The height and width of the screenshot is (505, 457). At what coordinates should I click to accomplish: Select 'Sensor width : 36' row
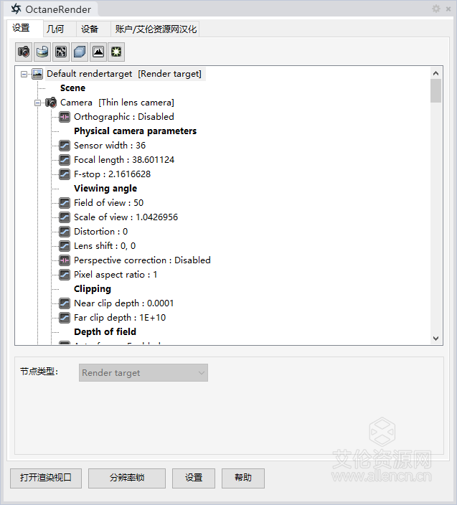110,146
